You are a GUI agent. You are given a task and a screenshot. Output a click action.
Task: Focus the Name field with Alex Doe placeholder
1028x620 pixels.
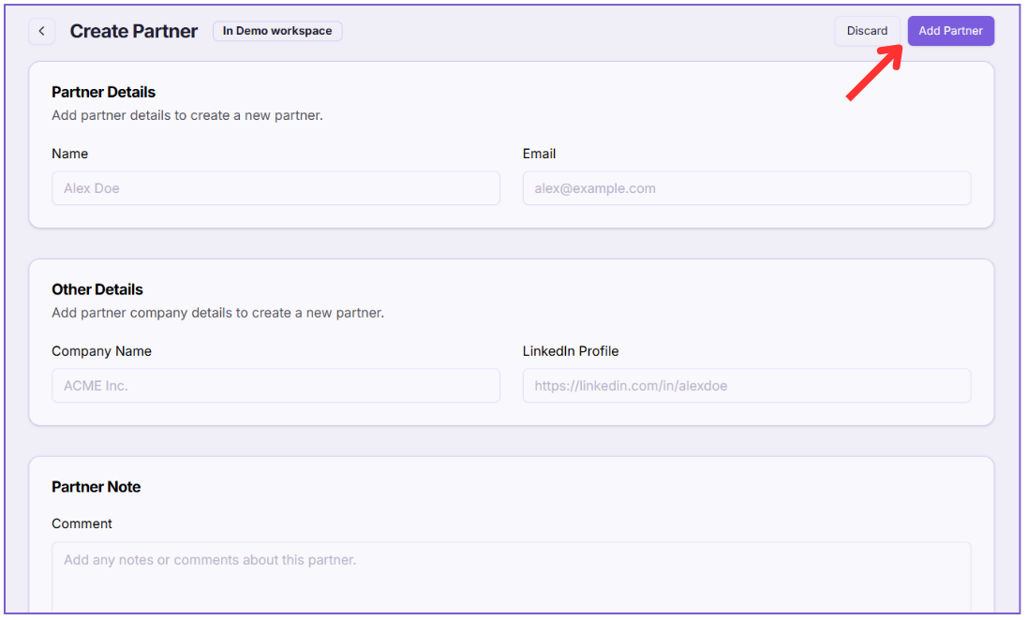[x=276, y=188]
